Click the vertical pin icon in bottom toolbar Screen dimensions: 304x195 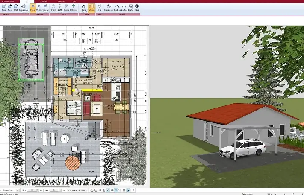click(133, 190)
